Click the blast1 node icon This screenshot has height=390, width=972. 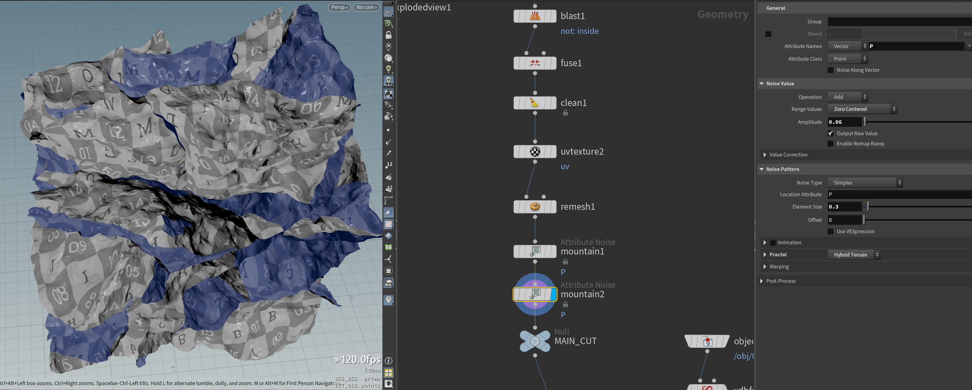pos(535,16)
